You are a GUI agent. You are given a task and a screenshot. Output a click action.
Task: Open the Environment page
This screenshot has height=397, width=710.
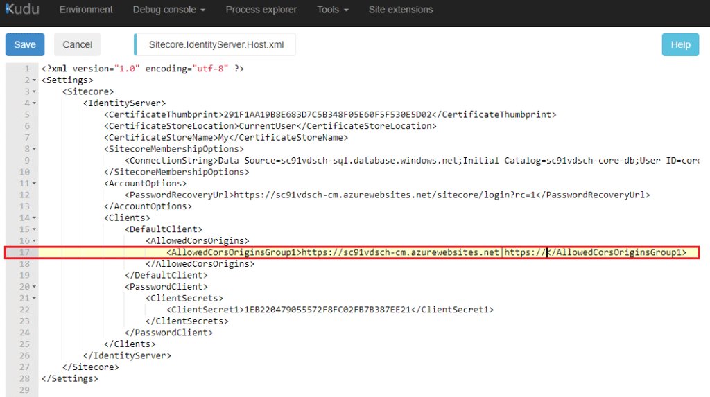(86, 10)
